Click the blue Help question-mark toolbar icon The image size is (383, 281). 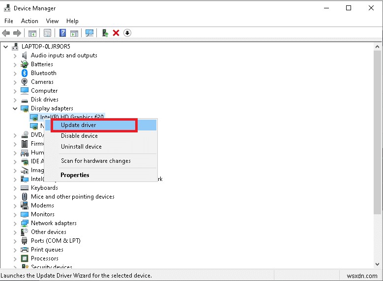pyautogui.click(x=62, y=33)
